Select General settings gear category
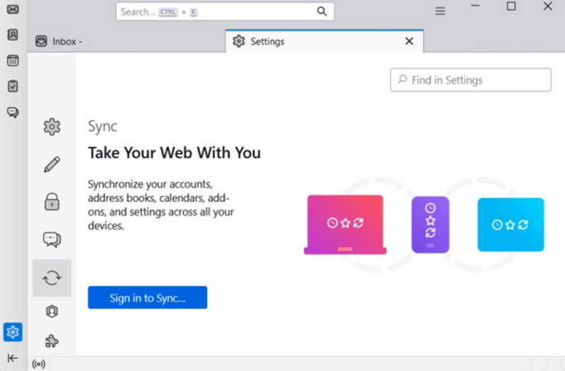This screenshot has width=565, height=371. tap(52, 127)
